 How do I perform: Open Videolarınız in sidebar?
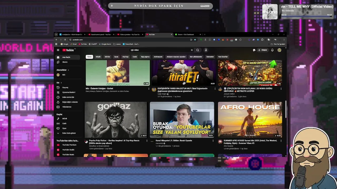68,107
